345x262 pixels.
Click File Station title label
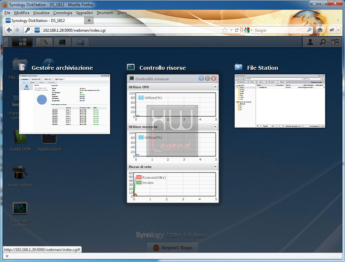tap(262, 68)
